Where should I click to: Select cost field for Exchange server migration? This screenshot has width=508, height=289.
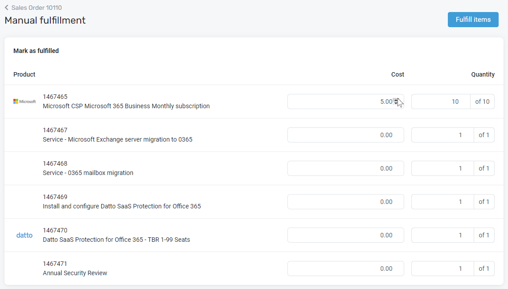(x=345, y=135)
